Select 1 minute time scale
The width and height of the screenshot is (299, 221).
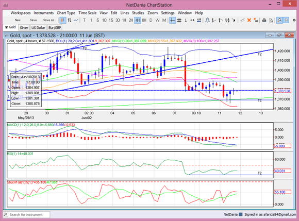click(91, 20)
